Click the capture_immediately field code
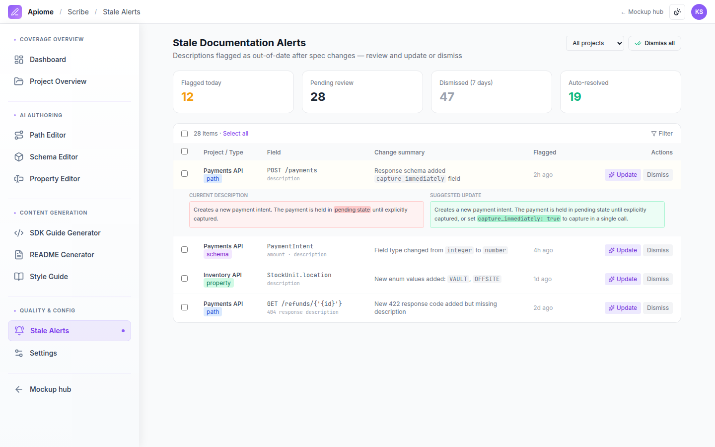This screenshot has height=447, width=715. [x=410, y=179]
